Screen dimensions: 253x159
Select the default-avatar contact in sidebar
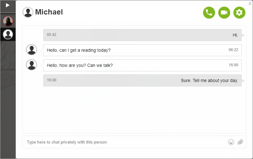(8, 34)
